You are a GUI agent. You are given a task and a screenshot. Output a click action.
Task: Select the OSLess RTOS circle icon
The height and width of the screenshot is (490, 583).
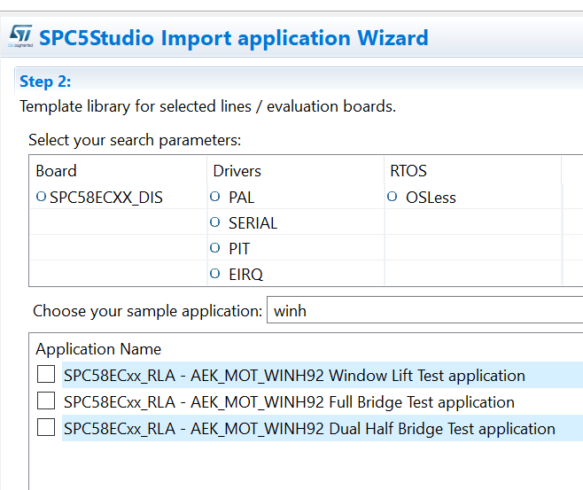[x=392, y=197]
